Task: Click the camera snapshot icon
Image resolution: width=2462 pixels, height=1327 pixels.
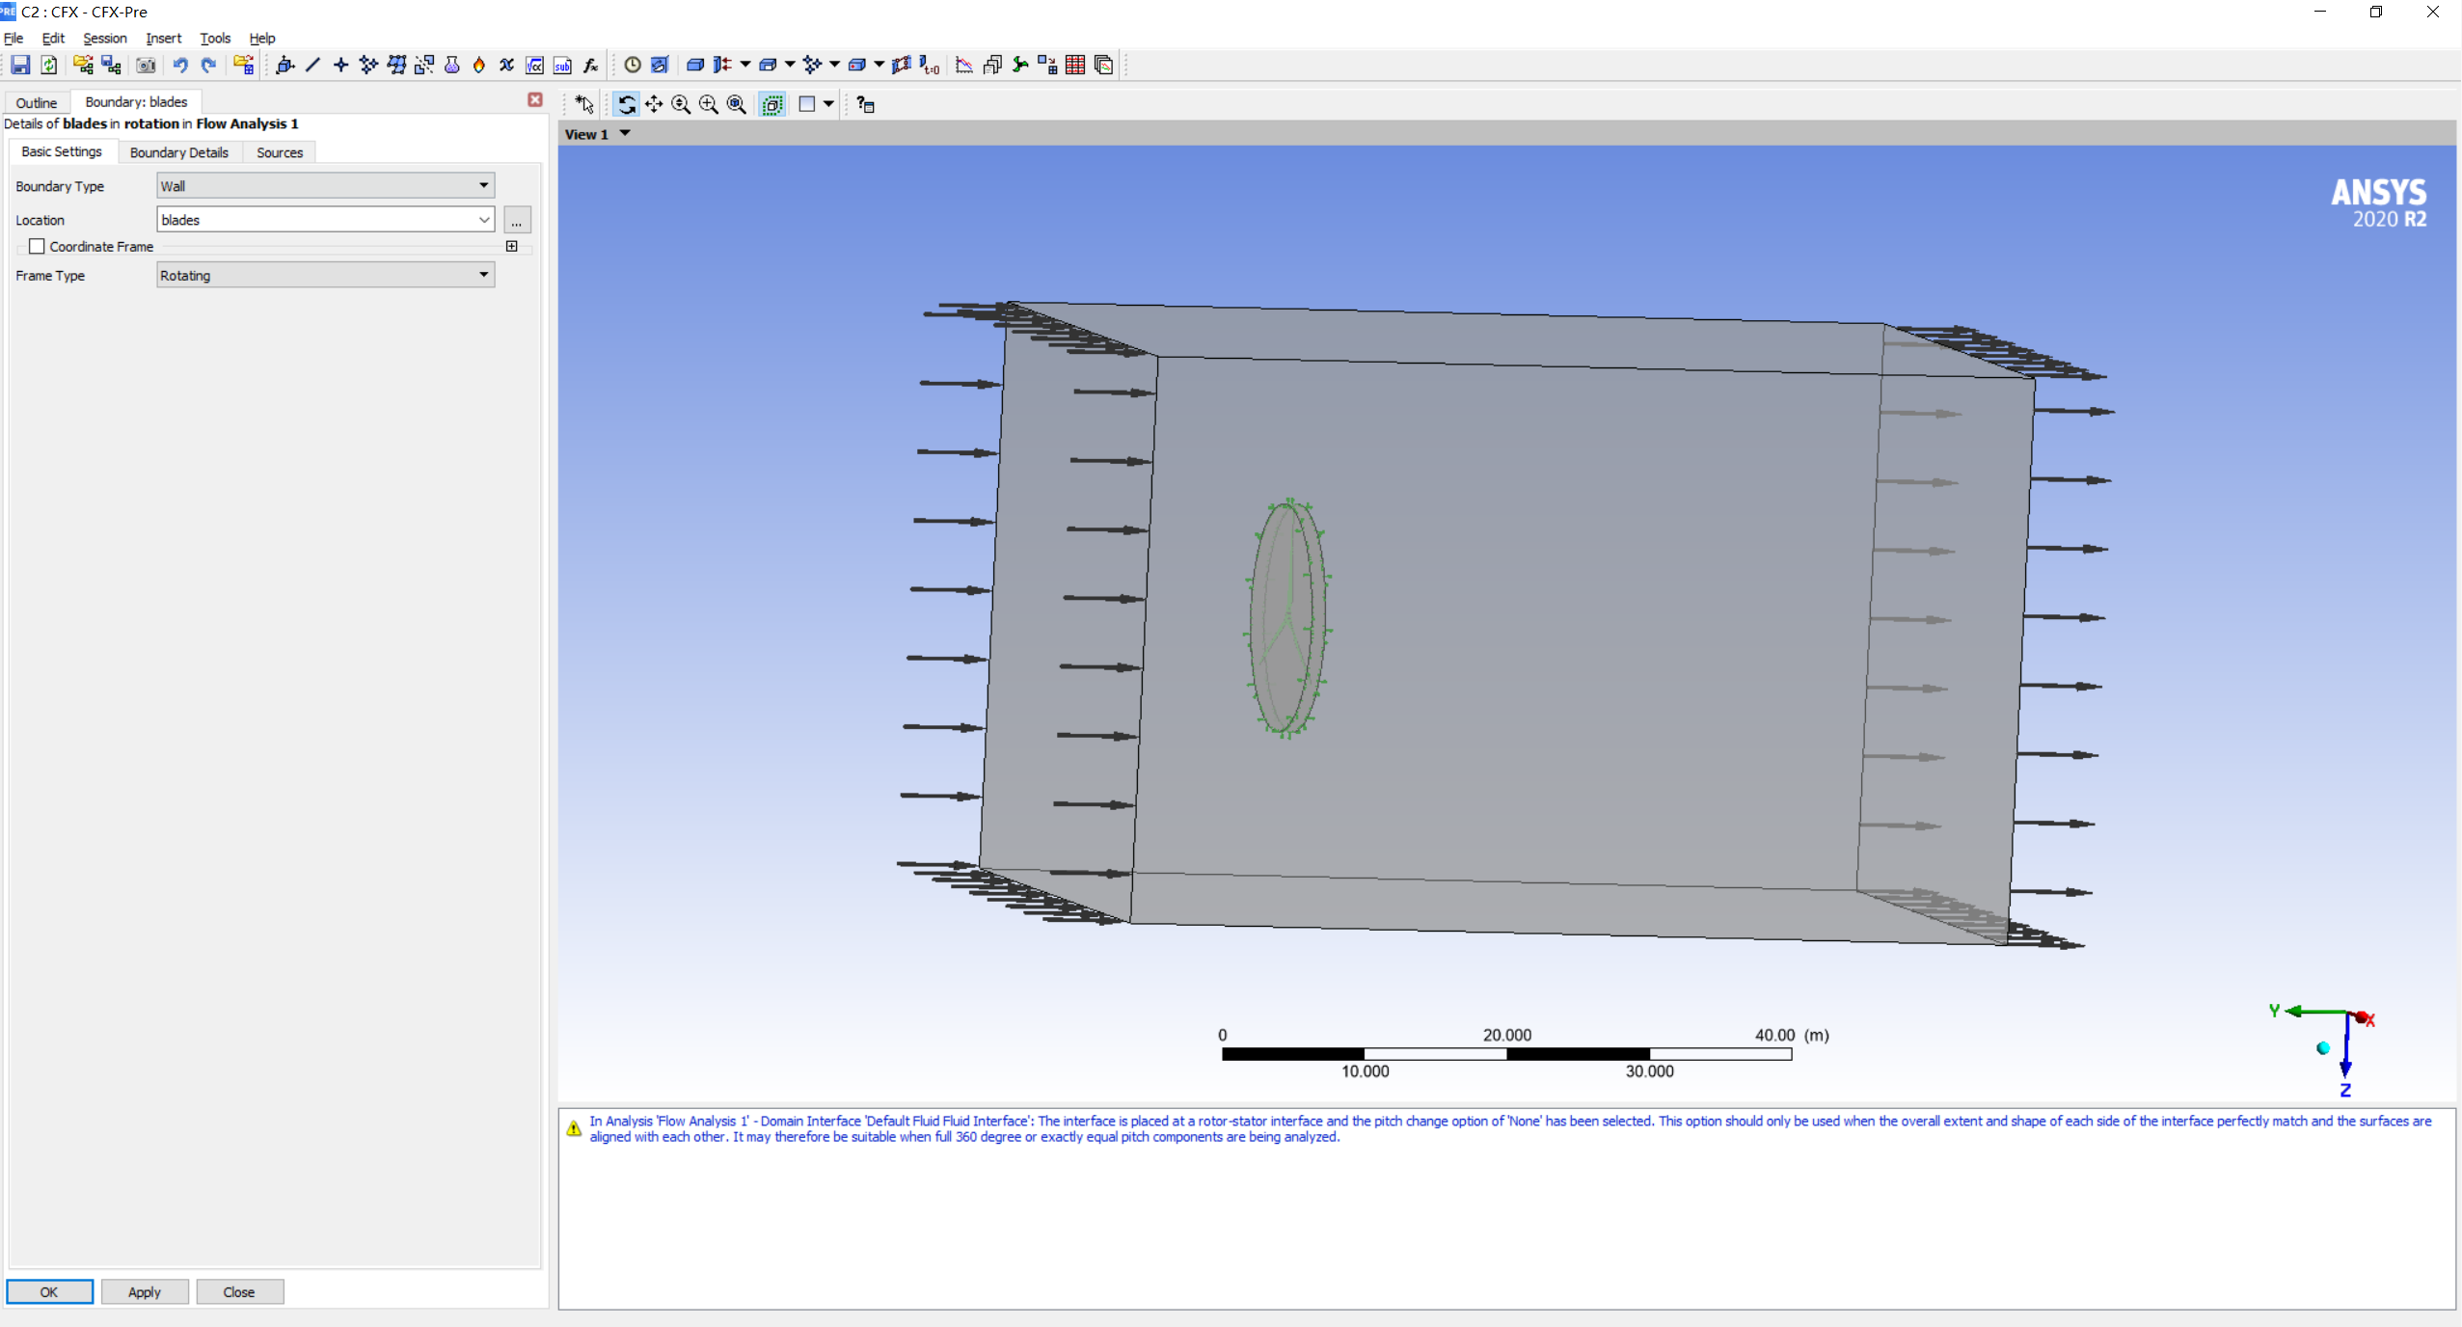Action: coord(146,65)
